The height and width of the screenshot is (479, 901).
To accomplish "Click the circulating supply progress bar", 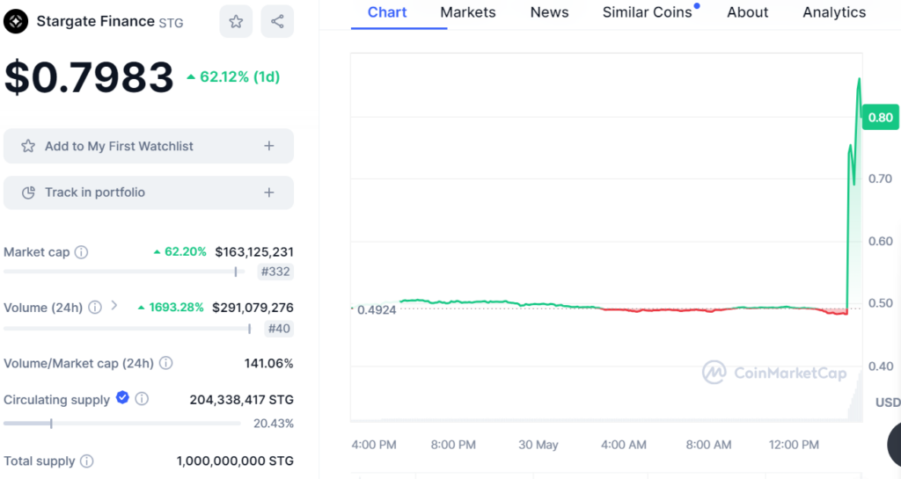I will (121, 424).
